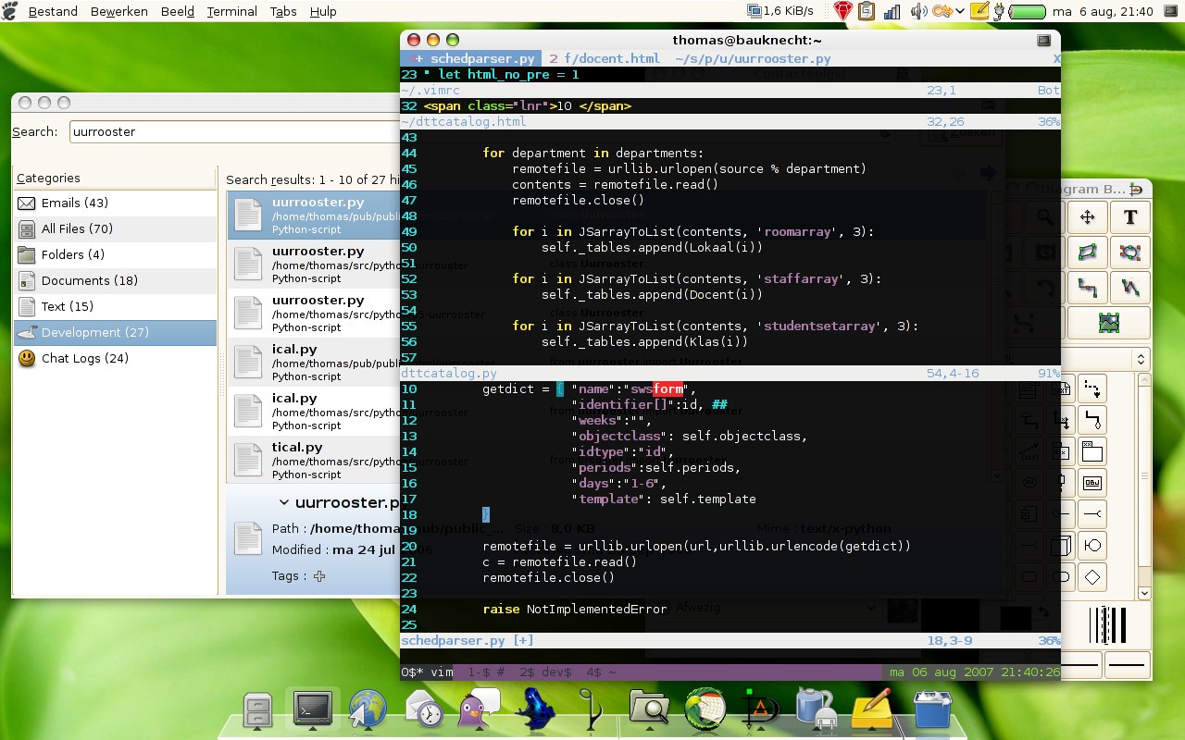This screenshot has height=740, width=1185.
Task: Click the red ruby tray icon
Action: 842,11
